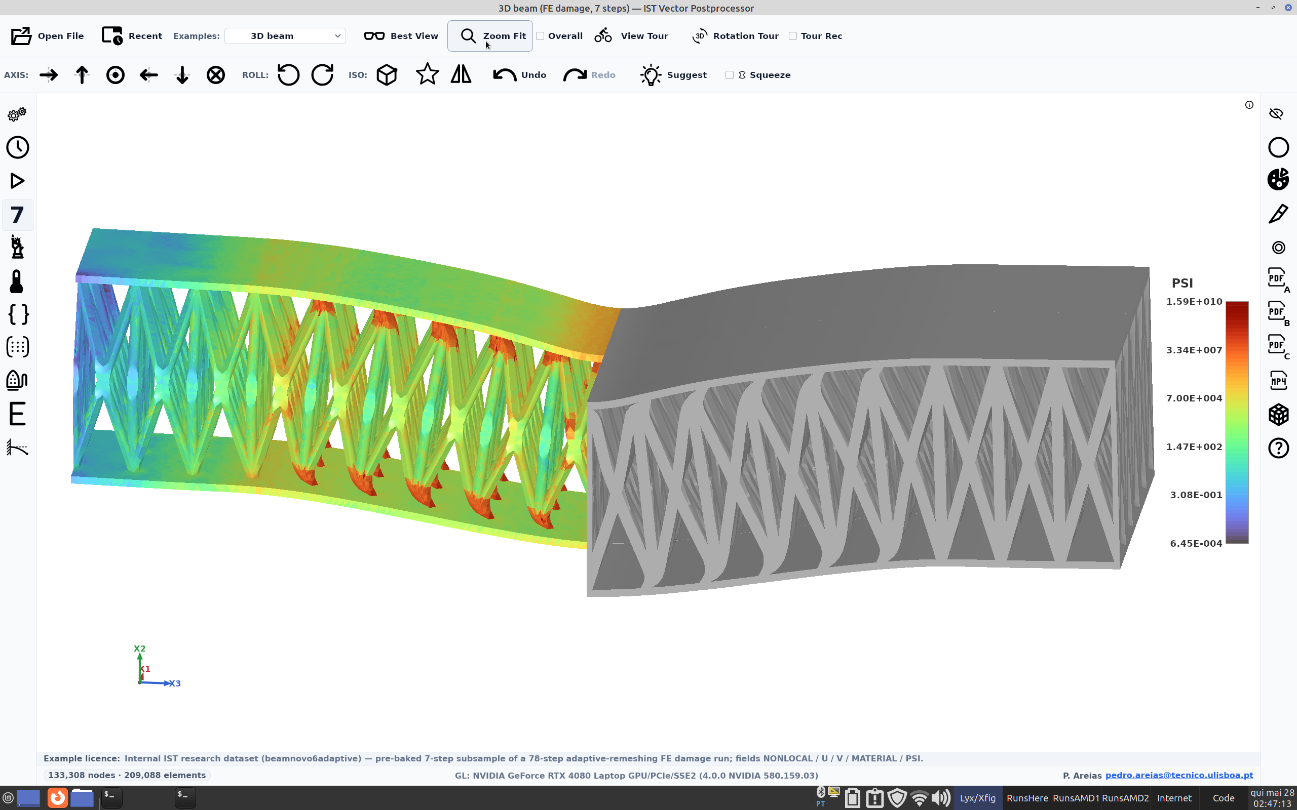Screen dimensions: 1297x810
Task: Click the mirror view icon
Action: pyautogui.click(x=461, y=74)
